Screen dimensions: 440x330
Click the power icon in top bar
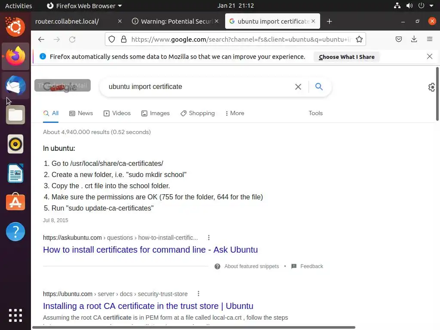tap(421, 6)
